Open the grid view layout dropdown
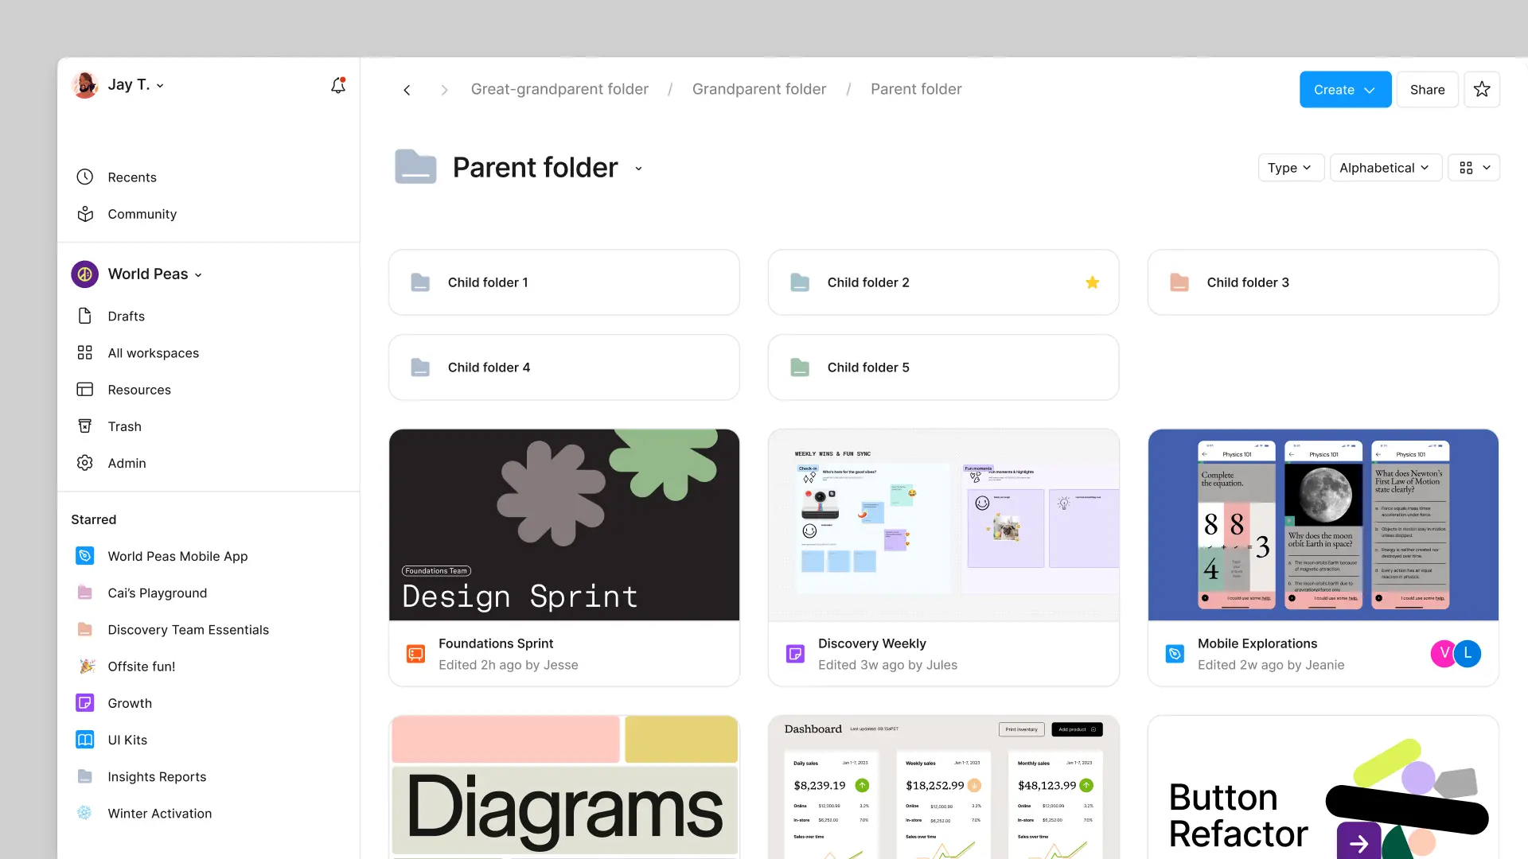 coord(1474,168)
